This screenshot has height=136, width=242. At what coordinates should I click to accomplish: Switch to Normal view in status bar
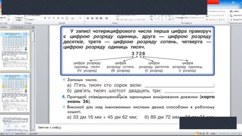pos(197,133)
